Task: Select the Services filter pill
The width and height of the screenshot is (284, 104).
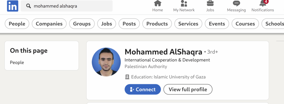Action: click(188, 24)
